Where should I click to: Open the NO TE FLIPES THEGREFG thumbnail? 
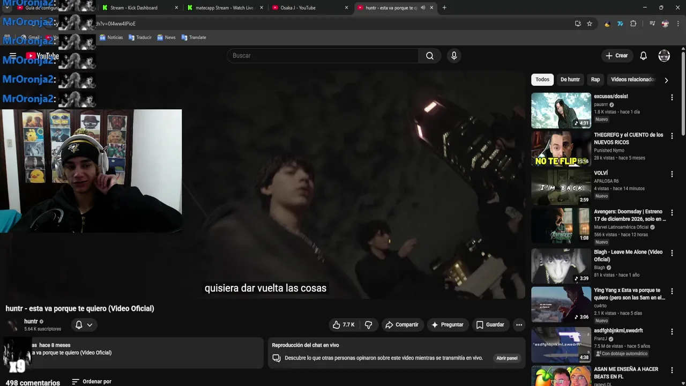[x=561, y=149]
